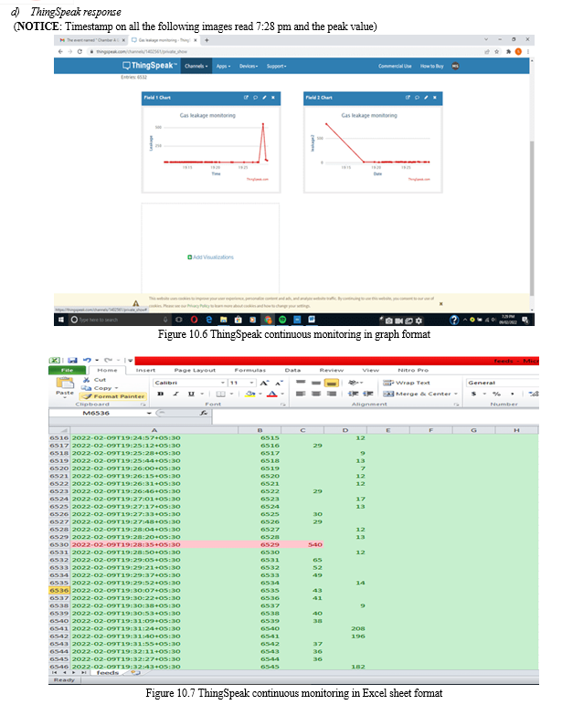Open Support dropdown in ThingSpeak navbar
This screenshot has height=705, width=562.
[276, 66]
